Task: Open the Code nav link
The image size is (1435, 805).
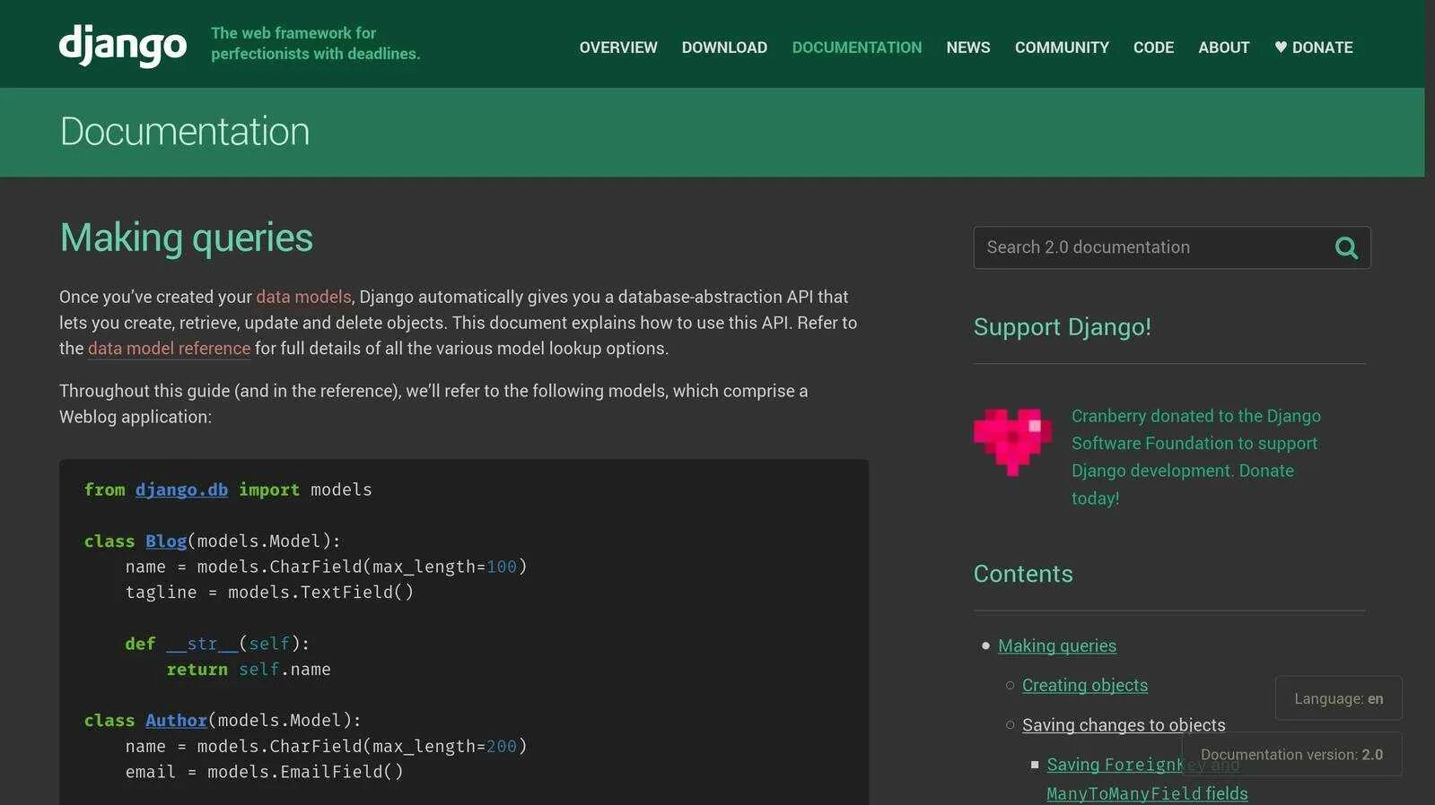Action: coord(1153,48)
